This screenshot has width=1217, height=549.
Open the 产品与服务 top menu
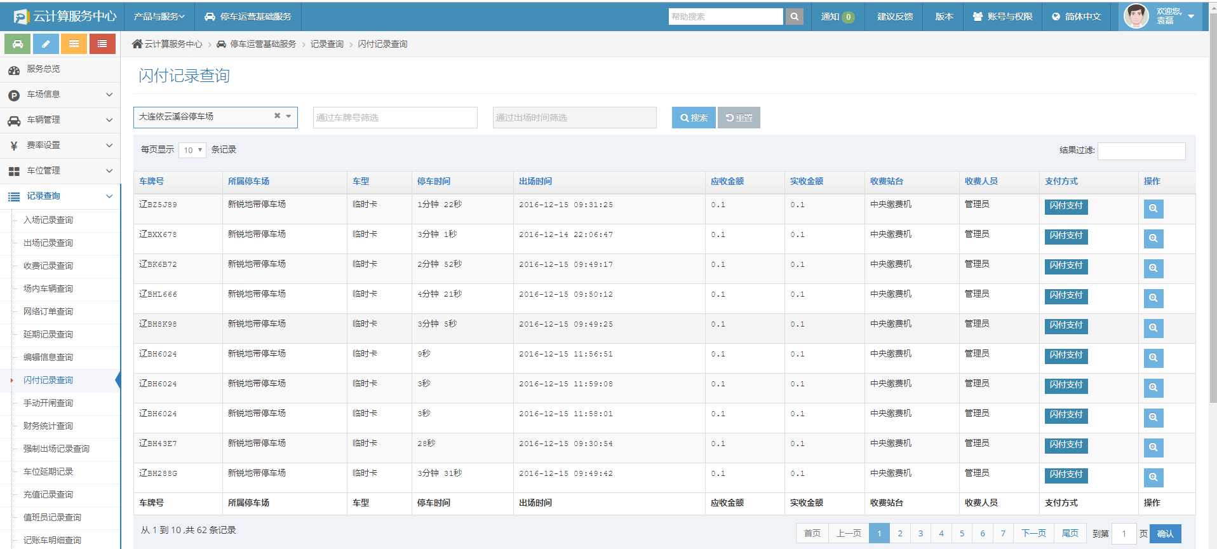click(159, 17)
